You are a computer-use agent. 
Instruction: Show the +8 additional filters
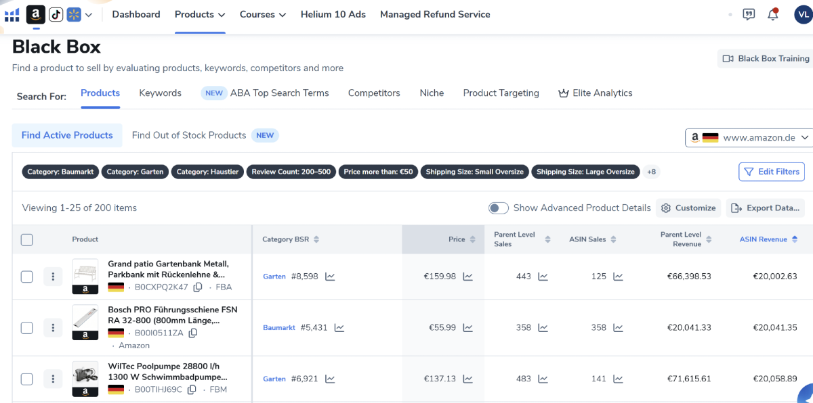coord(651,172)
